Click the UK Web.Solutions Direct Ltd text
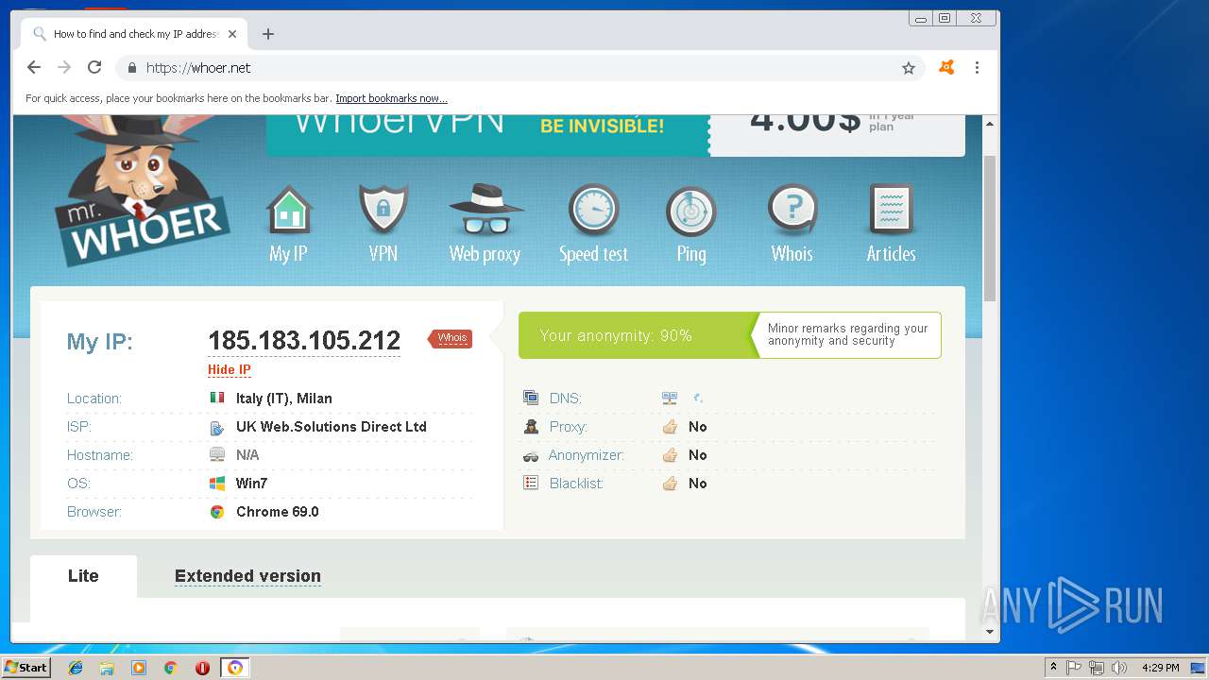The image size is (1209, 680). [332, 427]
